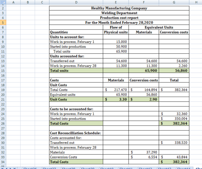Click the Production cost report cell

click(119, 18)
